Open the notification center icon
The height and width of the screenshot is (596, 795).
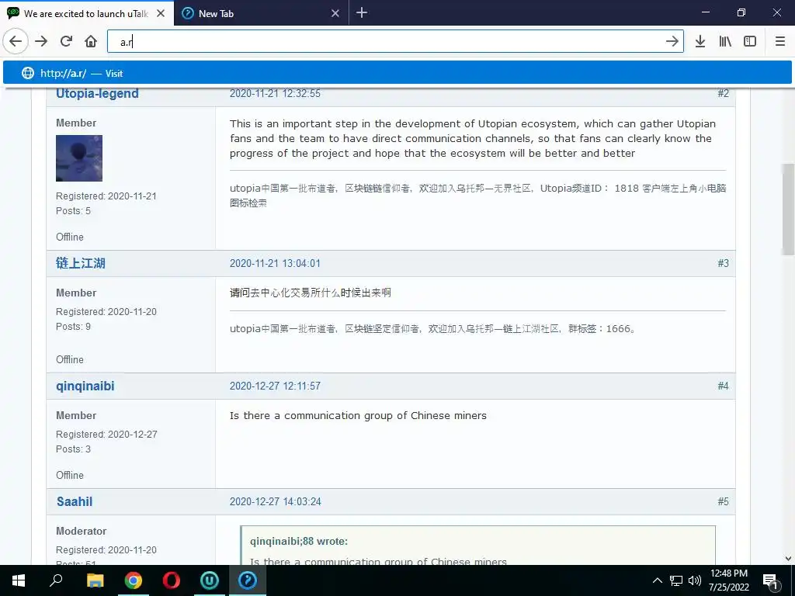(770, 580)
